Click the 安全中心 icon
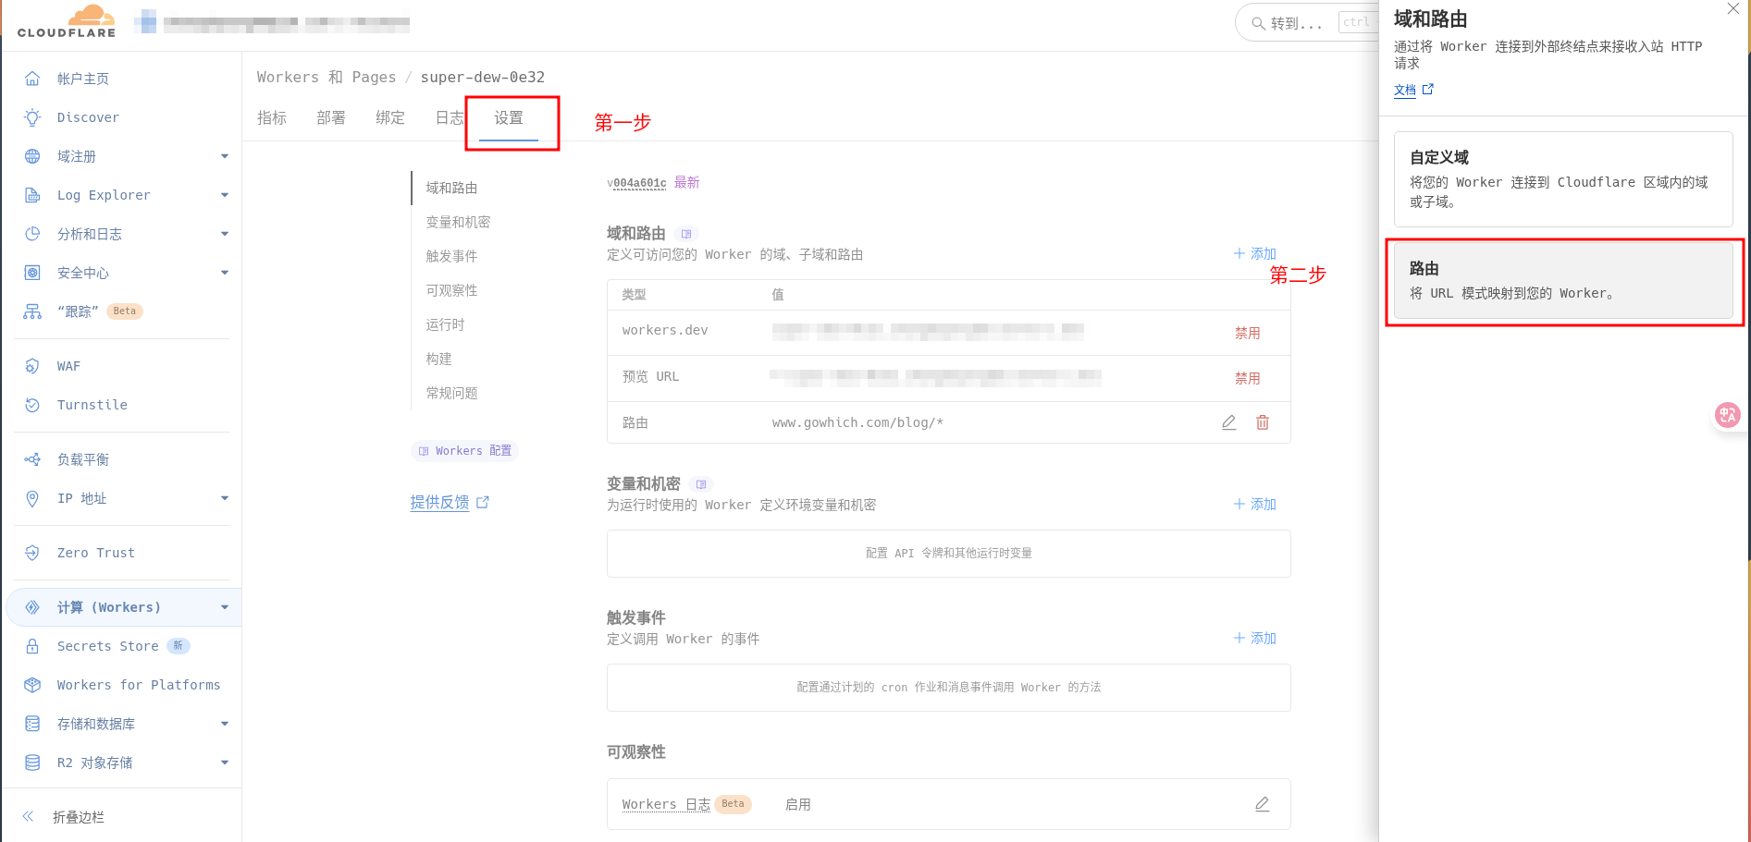 [x=32, y=273]
